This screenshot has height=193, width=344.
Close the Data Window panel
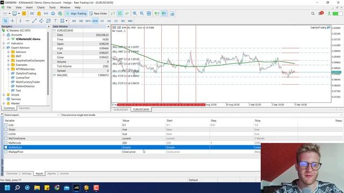click(108, 26)
